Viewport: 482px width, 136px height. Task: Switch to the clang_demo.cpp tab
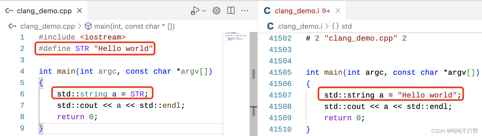[44, 11]
